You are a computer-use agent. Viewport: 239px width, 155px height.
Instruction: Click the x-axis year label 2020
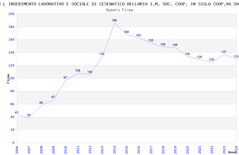pyautogui.click(x=188, y=150)
